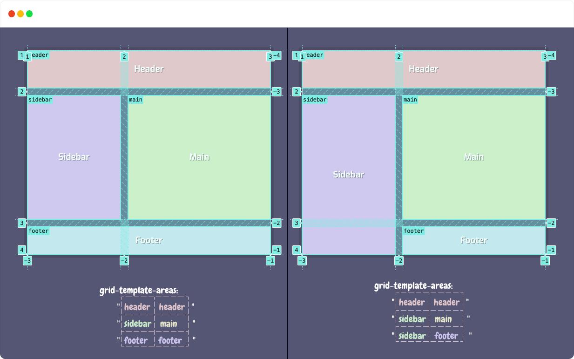Click the 'main' cell in left template areas
The width and height of the screenshot is (574, 359).
pos(169,324)
